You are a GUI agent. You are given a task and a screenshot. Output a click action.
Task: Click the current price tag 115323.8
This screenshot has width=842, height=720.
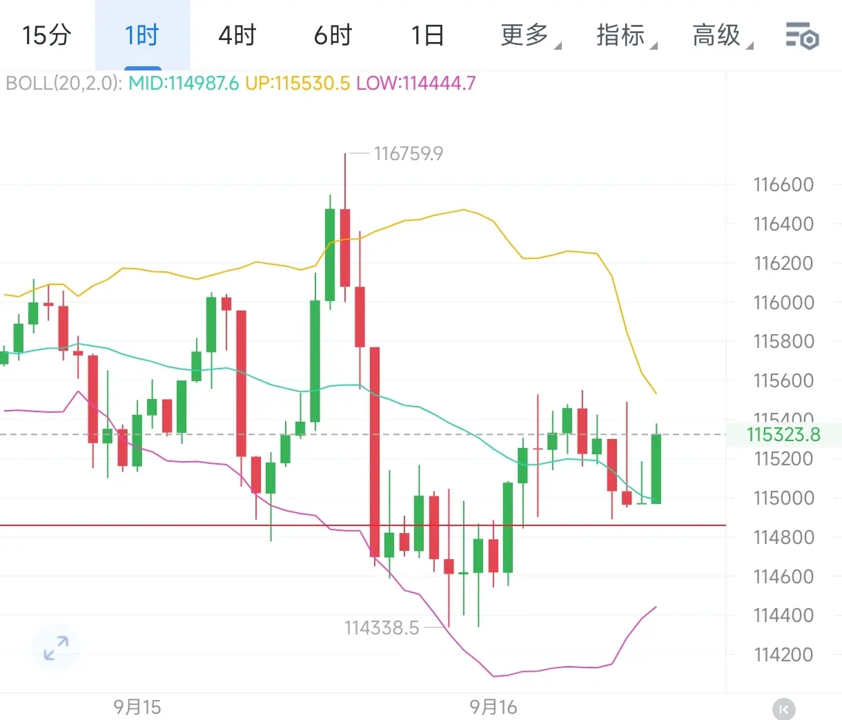pyautogui.click(x=783, y=434)
